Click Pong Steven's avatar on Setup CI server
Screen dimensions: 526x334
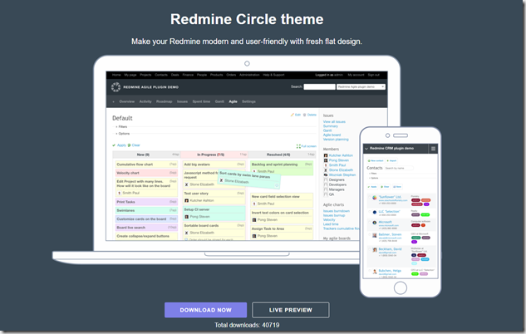[186, 217]
